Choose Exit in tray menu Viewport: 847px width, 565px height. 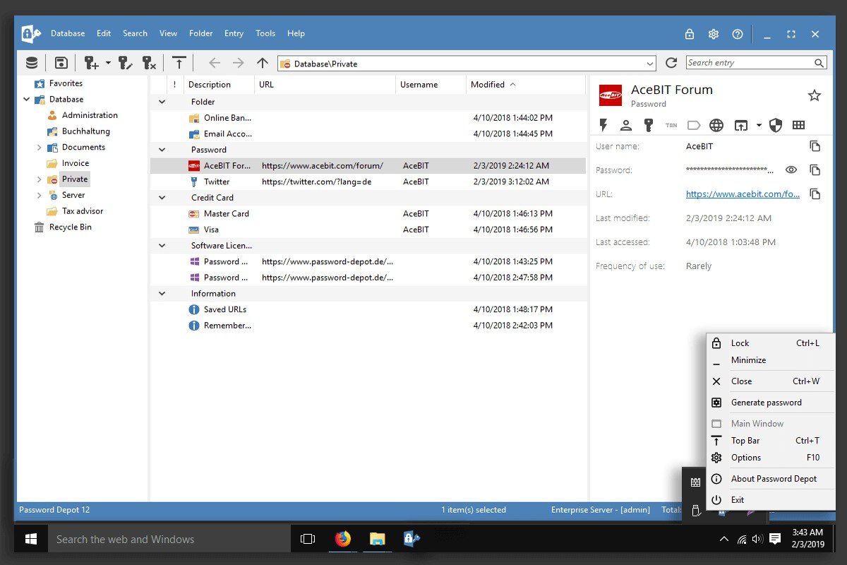tap(771, 500)
